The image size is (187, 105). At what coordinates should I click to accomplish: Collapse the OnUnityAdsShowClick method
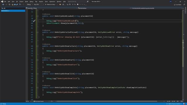(x=38, y=74)
